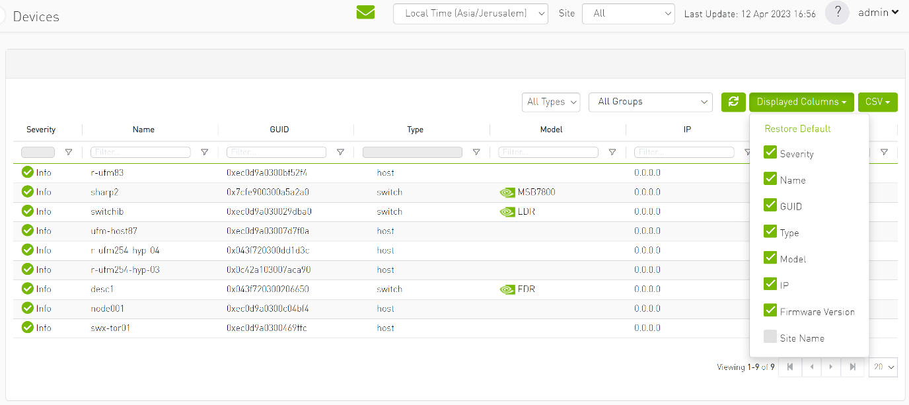
Task: Open the All Groups dropdown
Action: click(x=650, y=102)
